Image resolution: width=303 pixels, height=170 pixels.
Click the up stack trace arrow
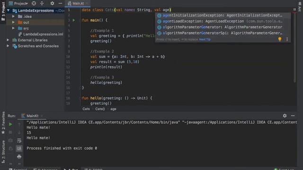(x=19, y=125)
